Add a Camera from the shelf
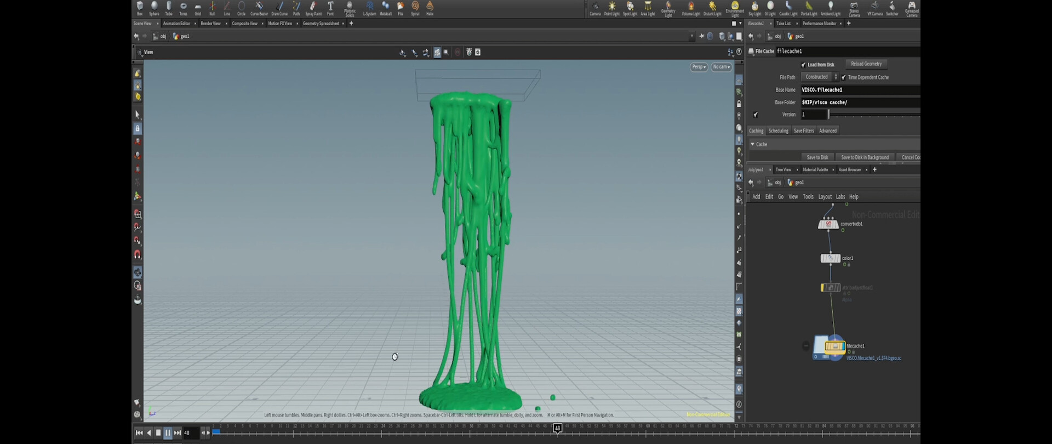 click(595, 8)
